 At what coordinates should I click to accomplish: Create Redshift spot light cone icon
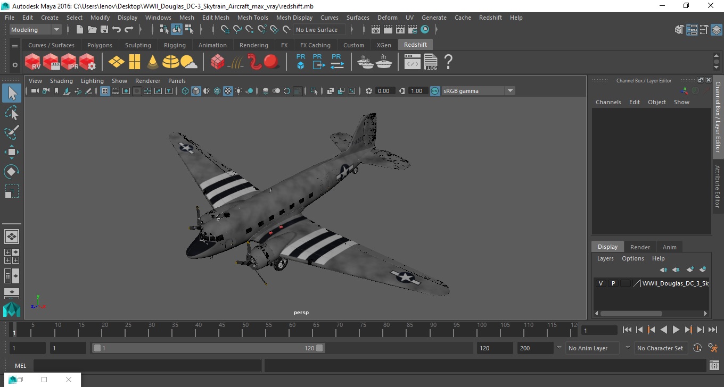pyautogui.click(x=153, y=62)
